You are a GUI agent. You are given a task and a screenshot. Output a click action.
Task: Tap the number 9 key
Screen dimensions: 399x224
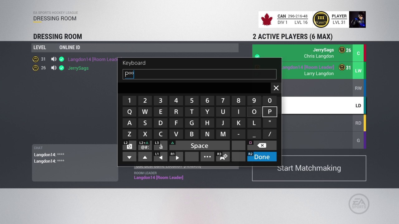[x=254, y=100]
